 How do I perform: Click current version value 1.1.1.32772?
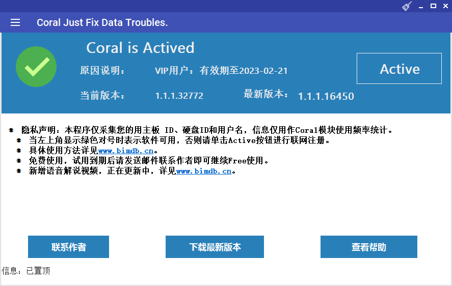179,96
